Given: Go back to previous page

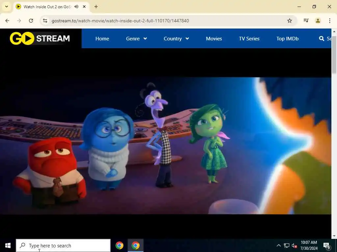Looking at the screenshot, I should [x=7, y=21].
